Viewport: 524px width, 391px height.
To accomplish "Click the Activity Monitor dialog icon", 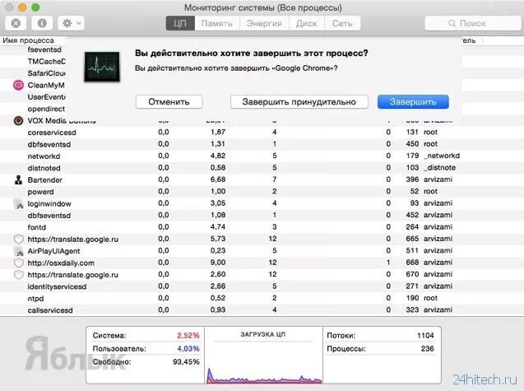I will (102, 67).
